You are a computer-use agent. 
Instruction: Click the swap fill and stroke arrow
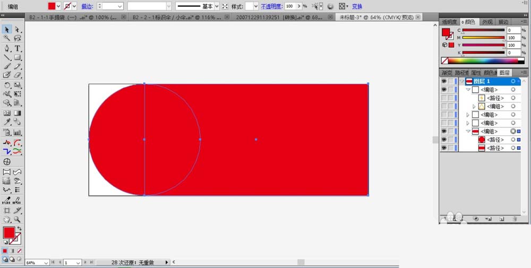click(x=19, y=229)
